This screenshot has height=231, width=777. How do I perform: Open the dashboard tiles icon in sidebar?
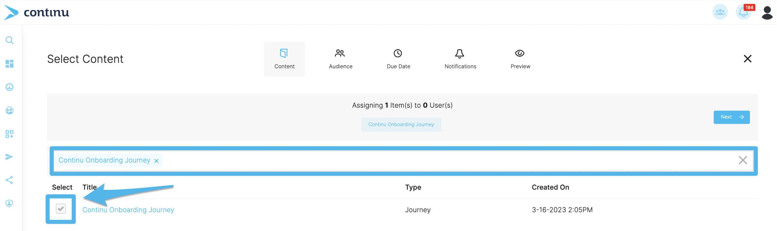click(x=10, y=64)
